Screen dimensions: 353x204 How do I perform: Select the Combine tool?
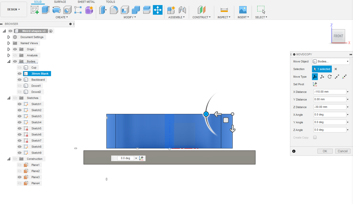[x=136, y=10]
